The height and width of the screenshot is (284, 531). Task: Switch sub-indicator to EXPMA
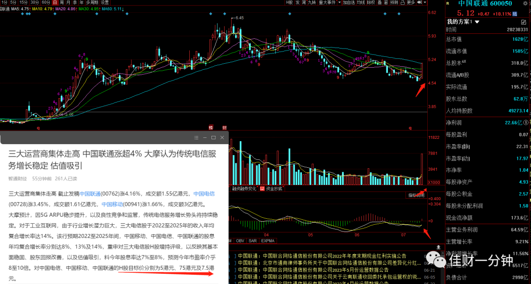(267, 241)
